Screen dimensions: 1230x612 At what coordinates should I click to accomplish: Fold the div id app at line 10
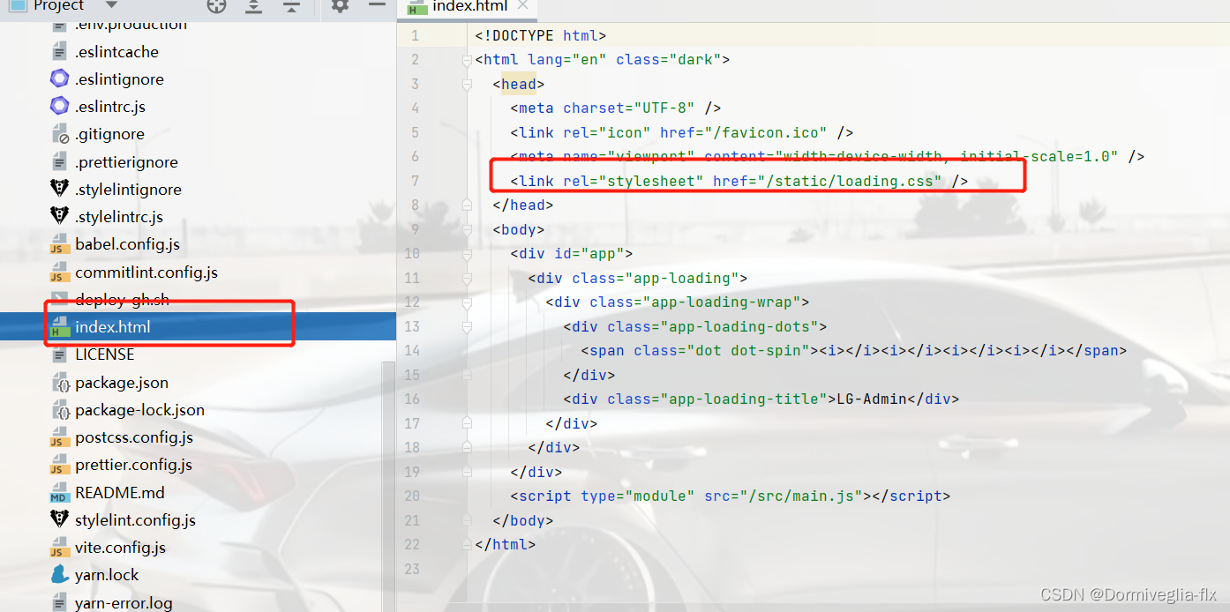[468, 253]
